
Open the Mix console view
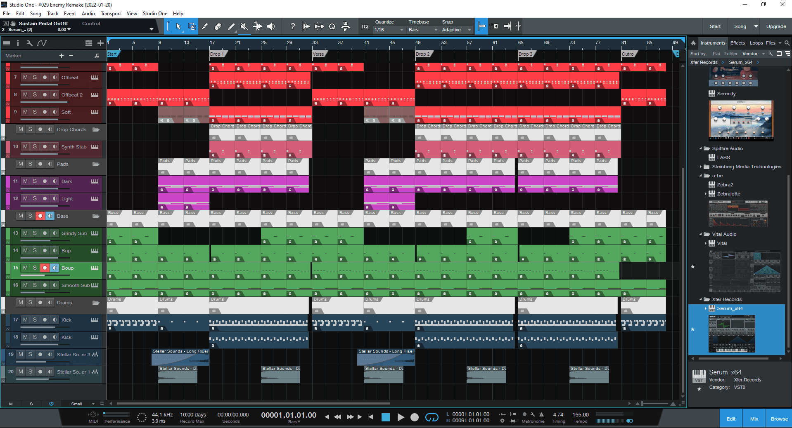coord(754,419)
